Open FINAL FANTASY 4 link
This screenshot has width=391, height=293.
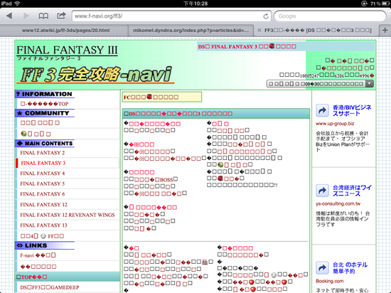pos(43,173)
